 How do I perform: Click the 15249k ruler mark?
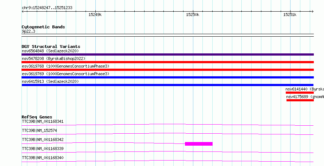pos(95,15)
